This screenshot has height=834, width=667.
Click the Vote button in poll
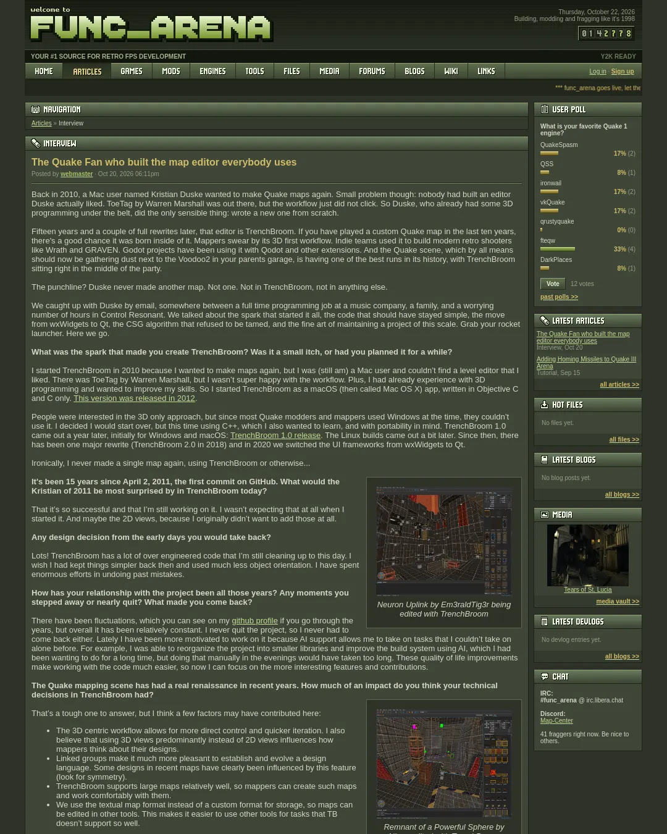click(x=553, y=284)
